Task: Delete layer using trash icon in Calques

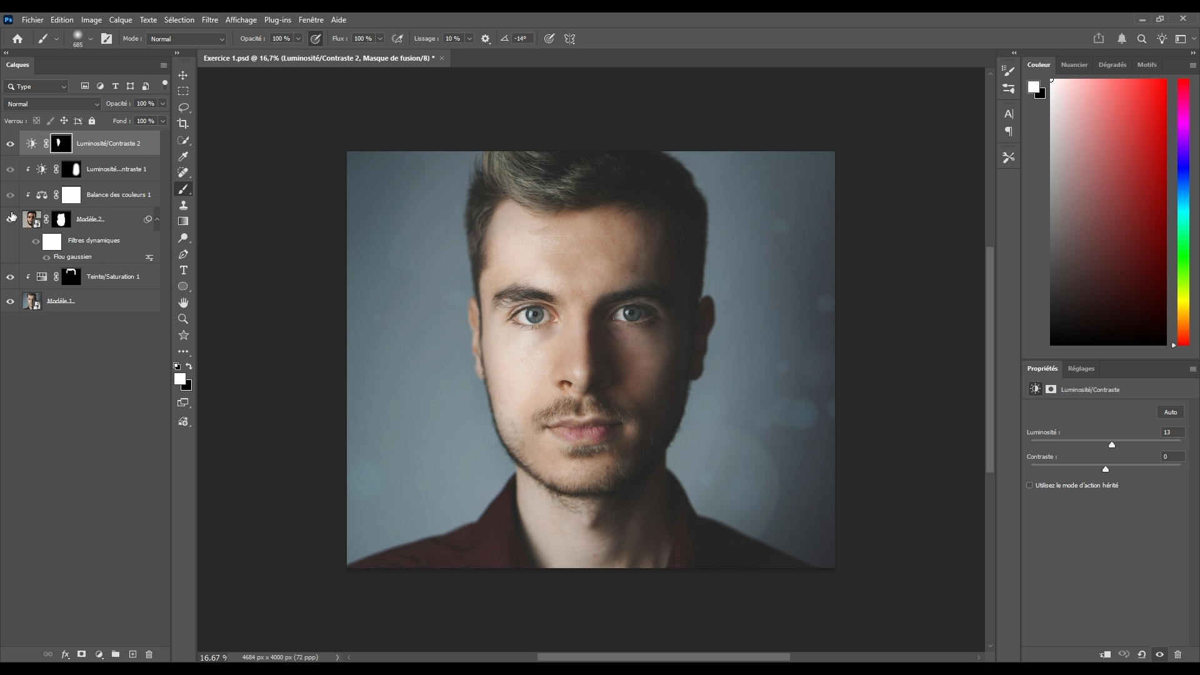Action: 149,654
